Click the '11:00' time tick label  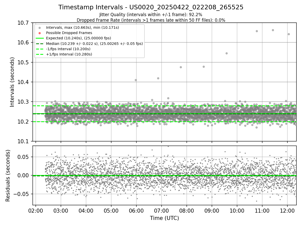[262, 211]
